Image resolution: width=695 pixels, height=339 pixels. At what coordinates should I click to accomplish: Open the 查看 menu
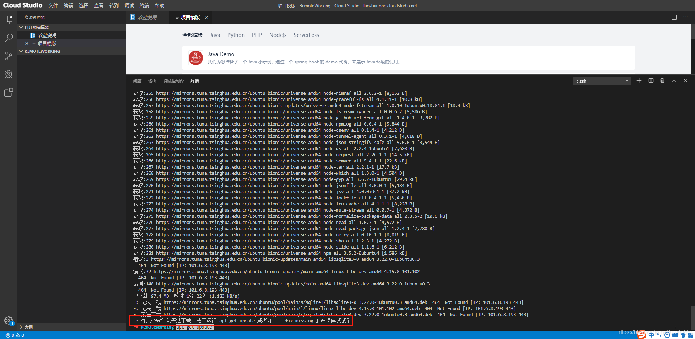[x=99, y=5]
